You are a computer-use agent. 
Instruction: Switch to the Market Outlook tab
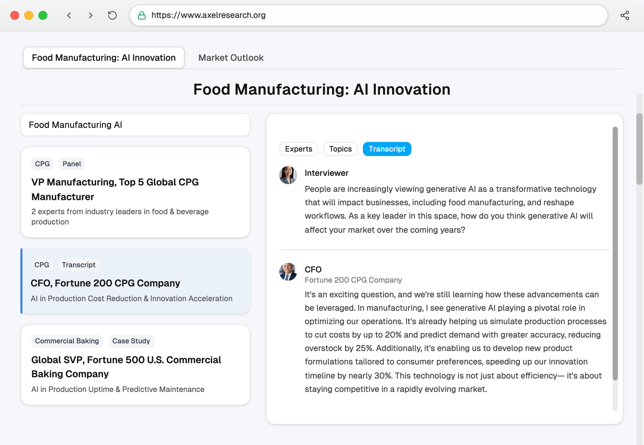pyautogui.click(x=231, y=58)
